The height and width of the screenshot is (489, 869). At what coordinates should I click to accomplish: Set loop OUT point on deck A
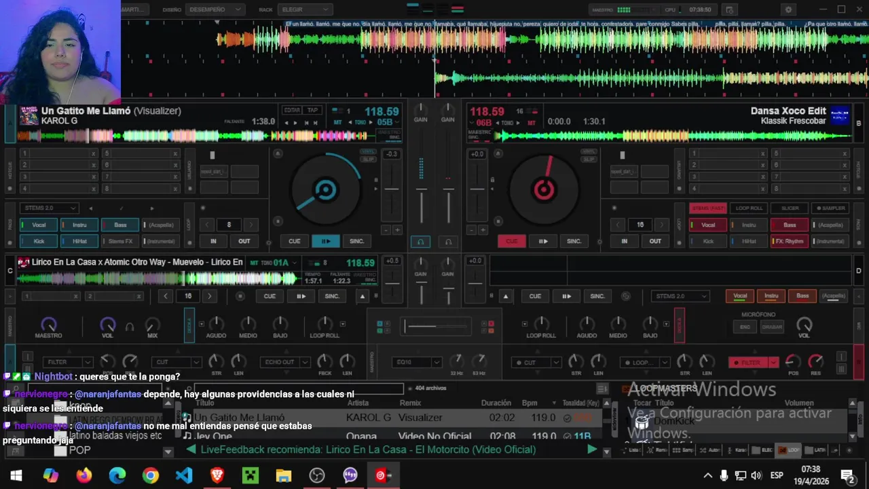(244, 241)
